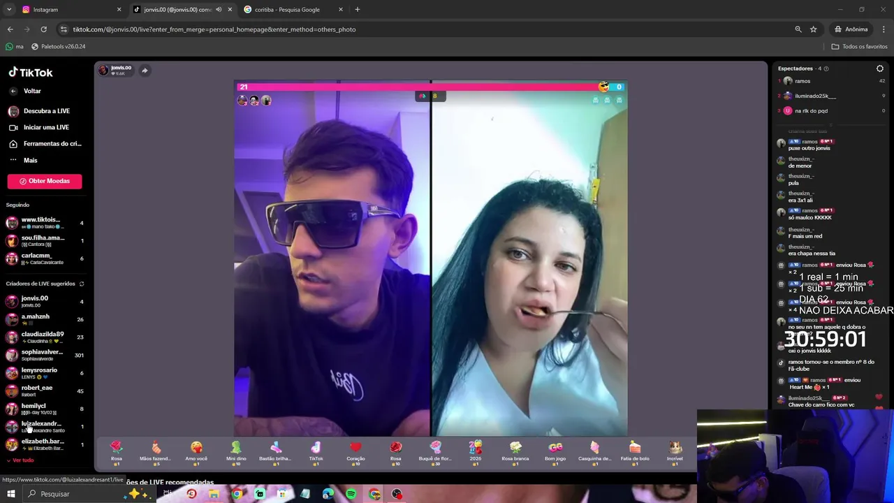Send the 2026 gift
894x503 pixels.
click(475, 453)
